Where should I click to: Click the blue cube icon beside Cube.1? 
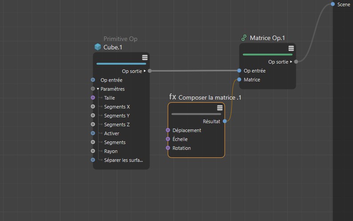(98, 47)
